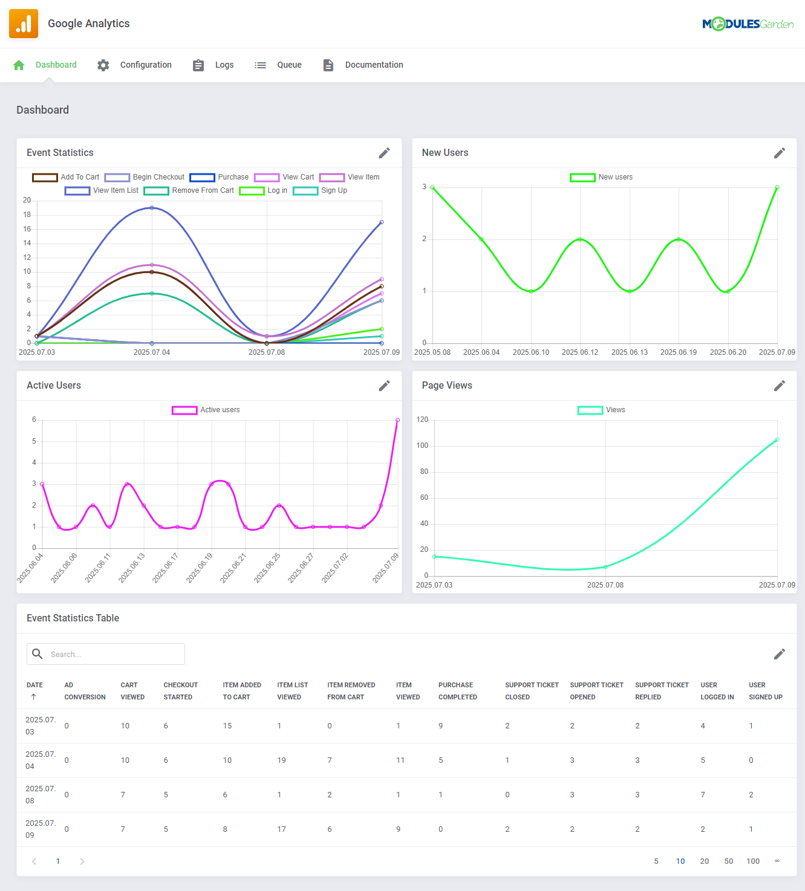Click the Dashboard home icon
Viewport: 805px width, 891px height.
point(19,65)
